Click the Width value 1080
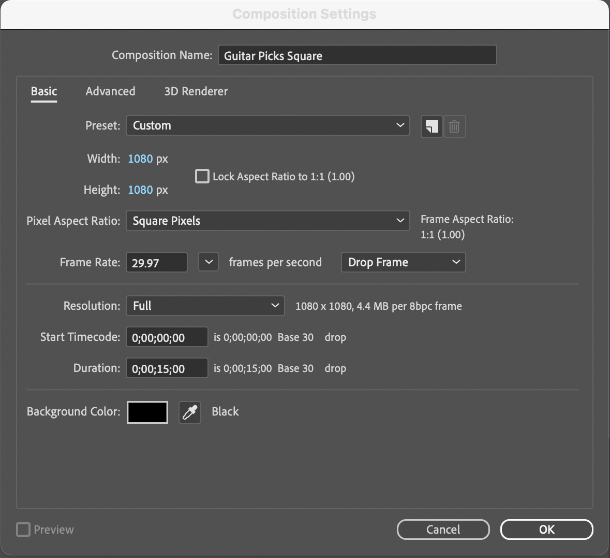The width and height of the screenshot is (610, 558). click(x=140, y=159)
